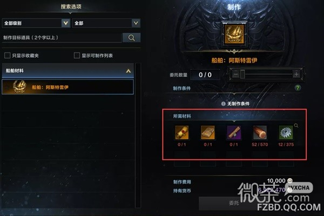Toggle the 显示可制作列表 checkbox
The height and width of the screenshot is (216, 324).
tap(77, 56)
